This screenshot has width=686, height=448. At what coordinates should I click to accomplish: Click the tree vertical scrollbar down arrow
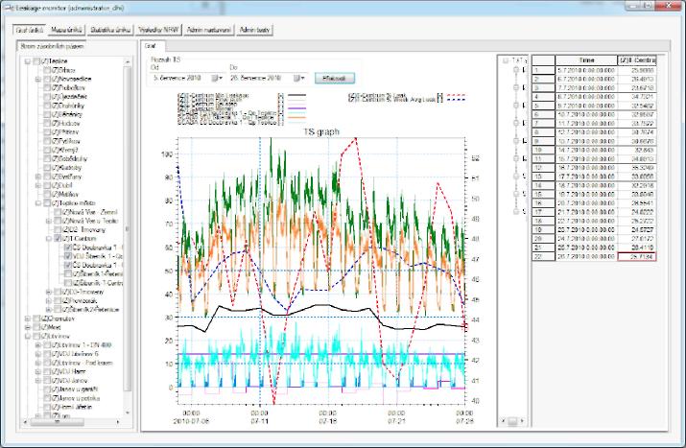pyautogui.click(x=128, y=413)
